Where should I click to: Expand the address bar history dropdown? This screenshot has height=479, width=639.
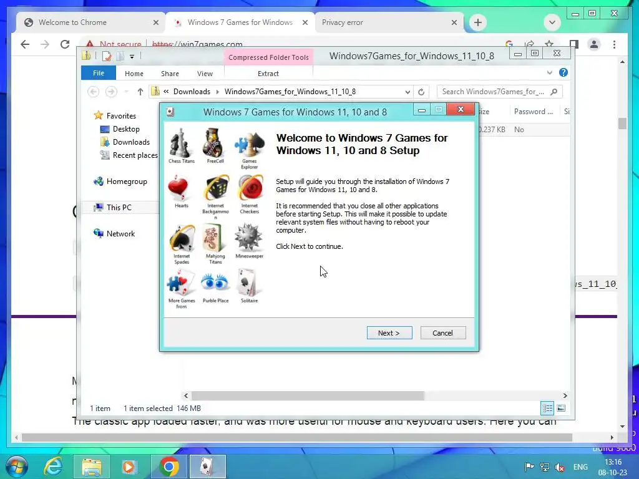click(407, 92)
